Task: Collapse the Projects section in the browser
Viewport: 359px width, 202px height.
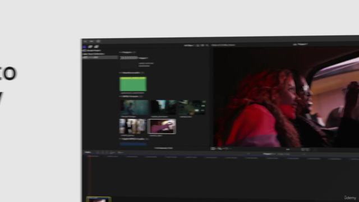Action: (120, 52)
